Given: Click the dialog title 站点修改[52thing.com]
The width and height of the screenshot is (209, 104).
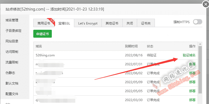Looking at the screenshot, I should point(25,9).
